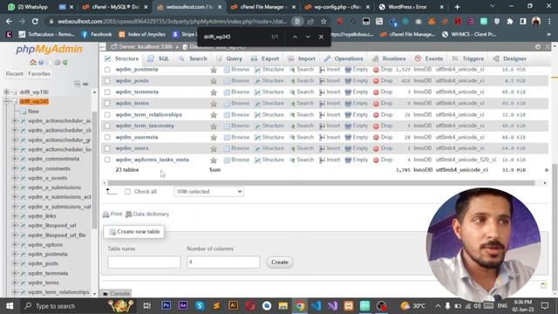Click the navigation panel vertical scrollbar
Viewport: 558px width, 314px height.
tap(94, 170)
